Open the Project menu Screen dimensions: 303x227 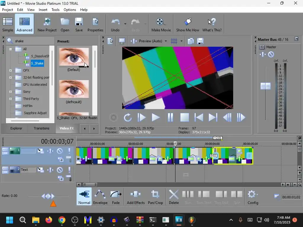click(7, 10)
